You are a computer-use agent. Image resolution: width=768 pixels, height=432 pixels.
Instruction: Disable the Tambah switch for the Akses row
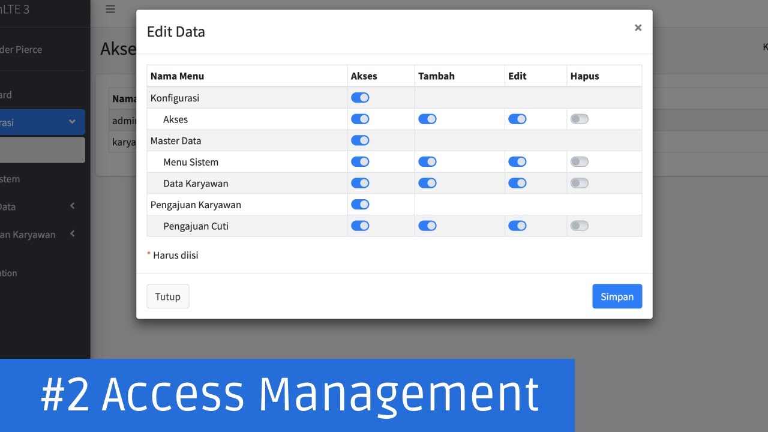[x=427, y=119]
